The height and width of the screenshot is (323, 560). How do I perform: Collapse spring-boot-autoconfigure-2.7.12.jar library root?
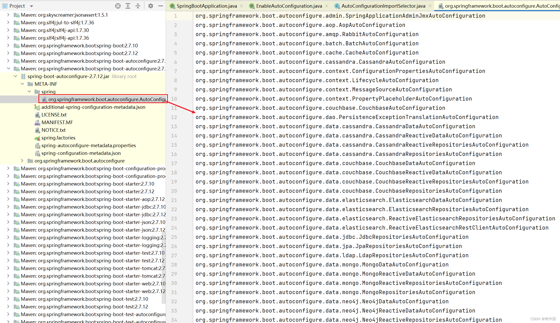(15, 76)
